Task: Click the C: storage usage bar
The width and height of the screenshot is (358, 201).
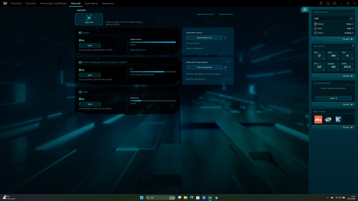Action: [x=153, y=71]
